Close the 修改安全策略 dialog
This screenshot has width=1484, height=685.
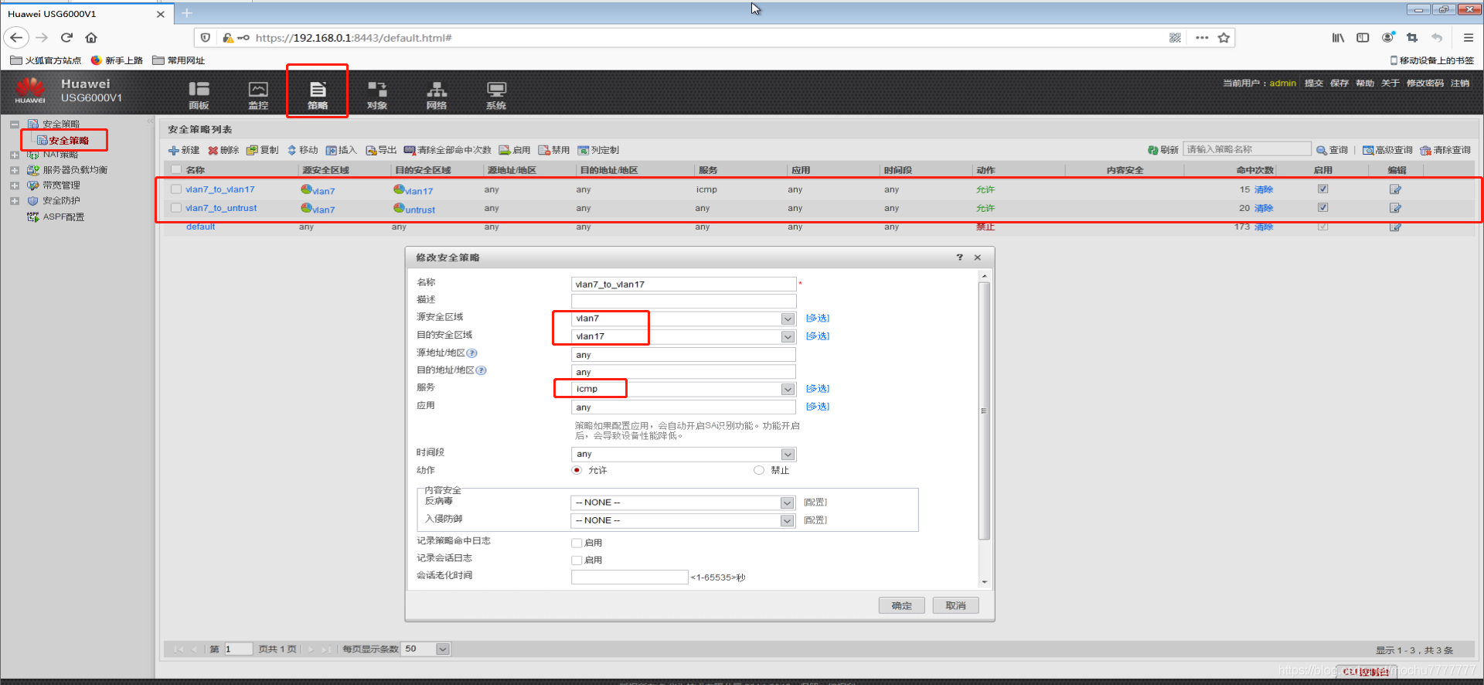pyautogui.click(x=978, y=257)
